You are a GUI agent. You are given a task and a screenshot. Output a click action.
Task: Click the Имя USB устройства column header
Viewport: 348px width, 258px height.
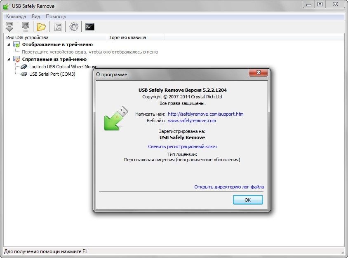[x=56, y=37]
